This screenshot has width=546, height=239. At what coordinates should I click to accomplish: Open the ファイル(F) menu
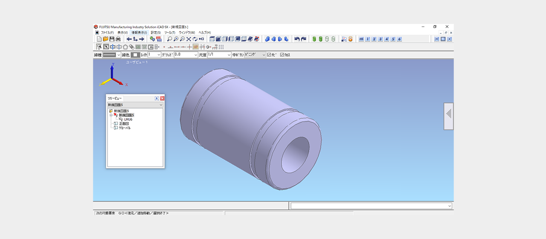pos(107,32)
